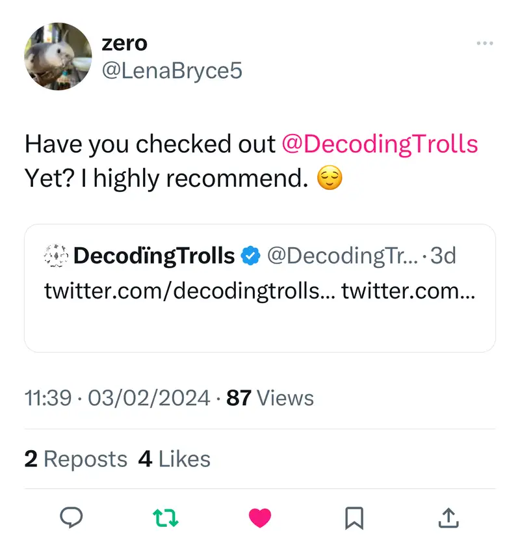Viewport: 520px width, 549px height.
Task: Open the quoted DecodingTrolls tweet card
Action: click(260, 325)
